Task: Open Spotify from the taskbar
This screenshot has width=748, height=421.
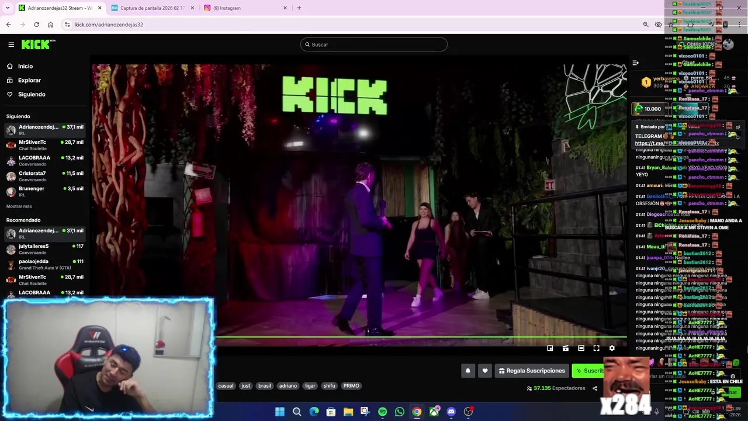Action: [382, 412]
